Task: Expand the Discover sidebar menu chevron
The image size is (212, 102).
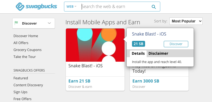Action: pos(49,23)
